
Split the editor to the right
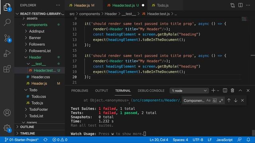click(x=240, y=5)
